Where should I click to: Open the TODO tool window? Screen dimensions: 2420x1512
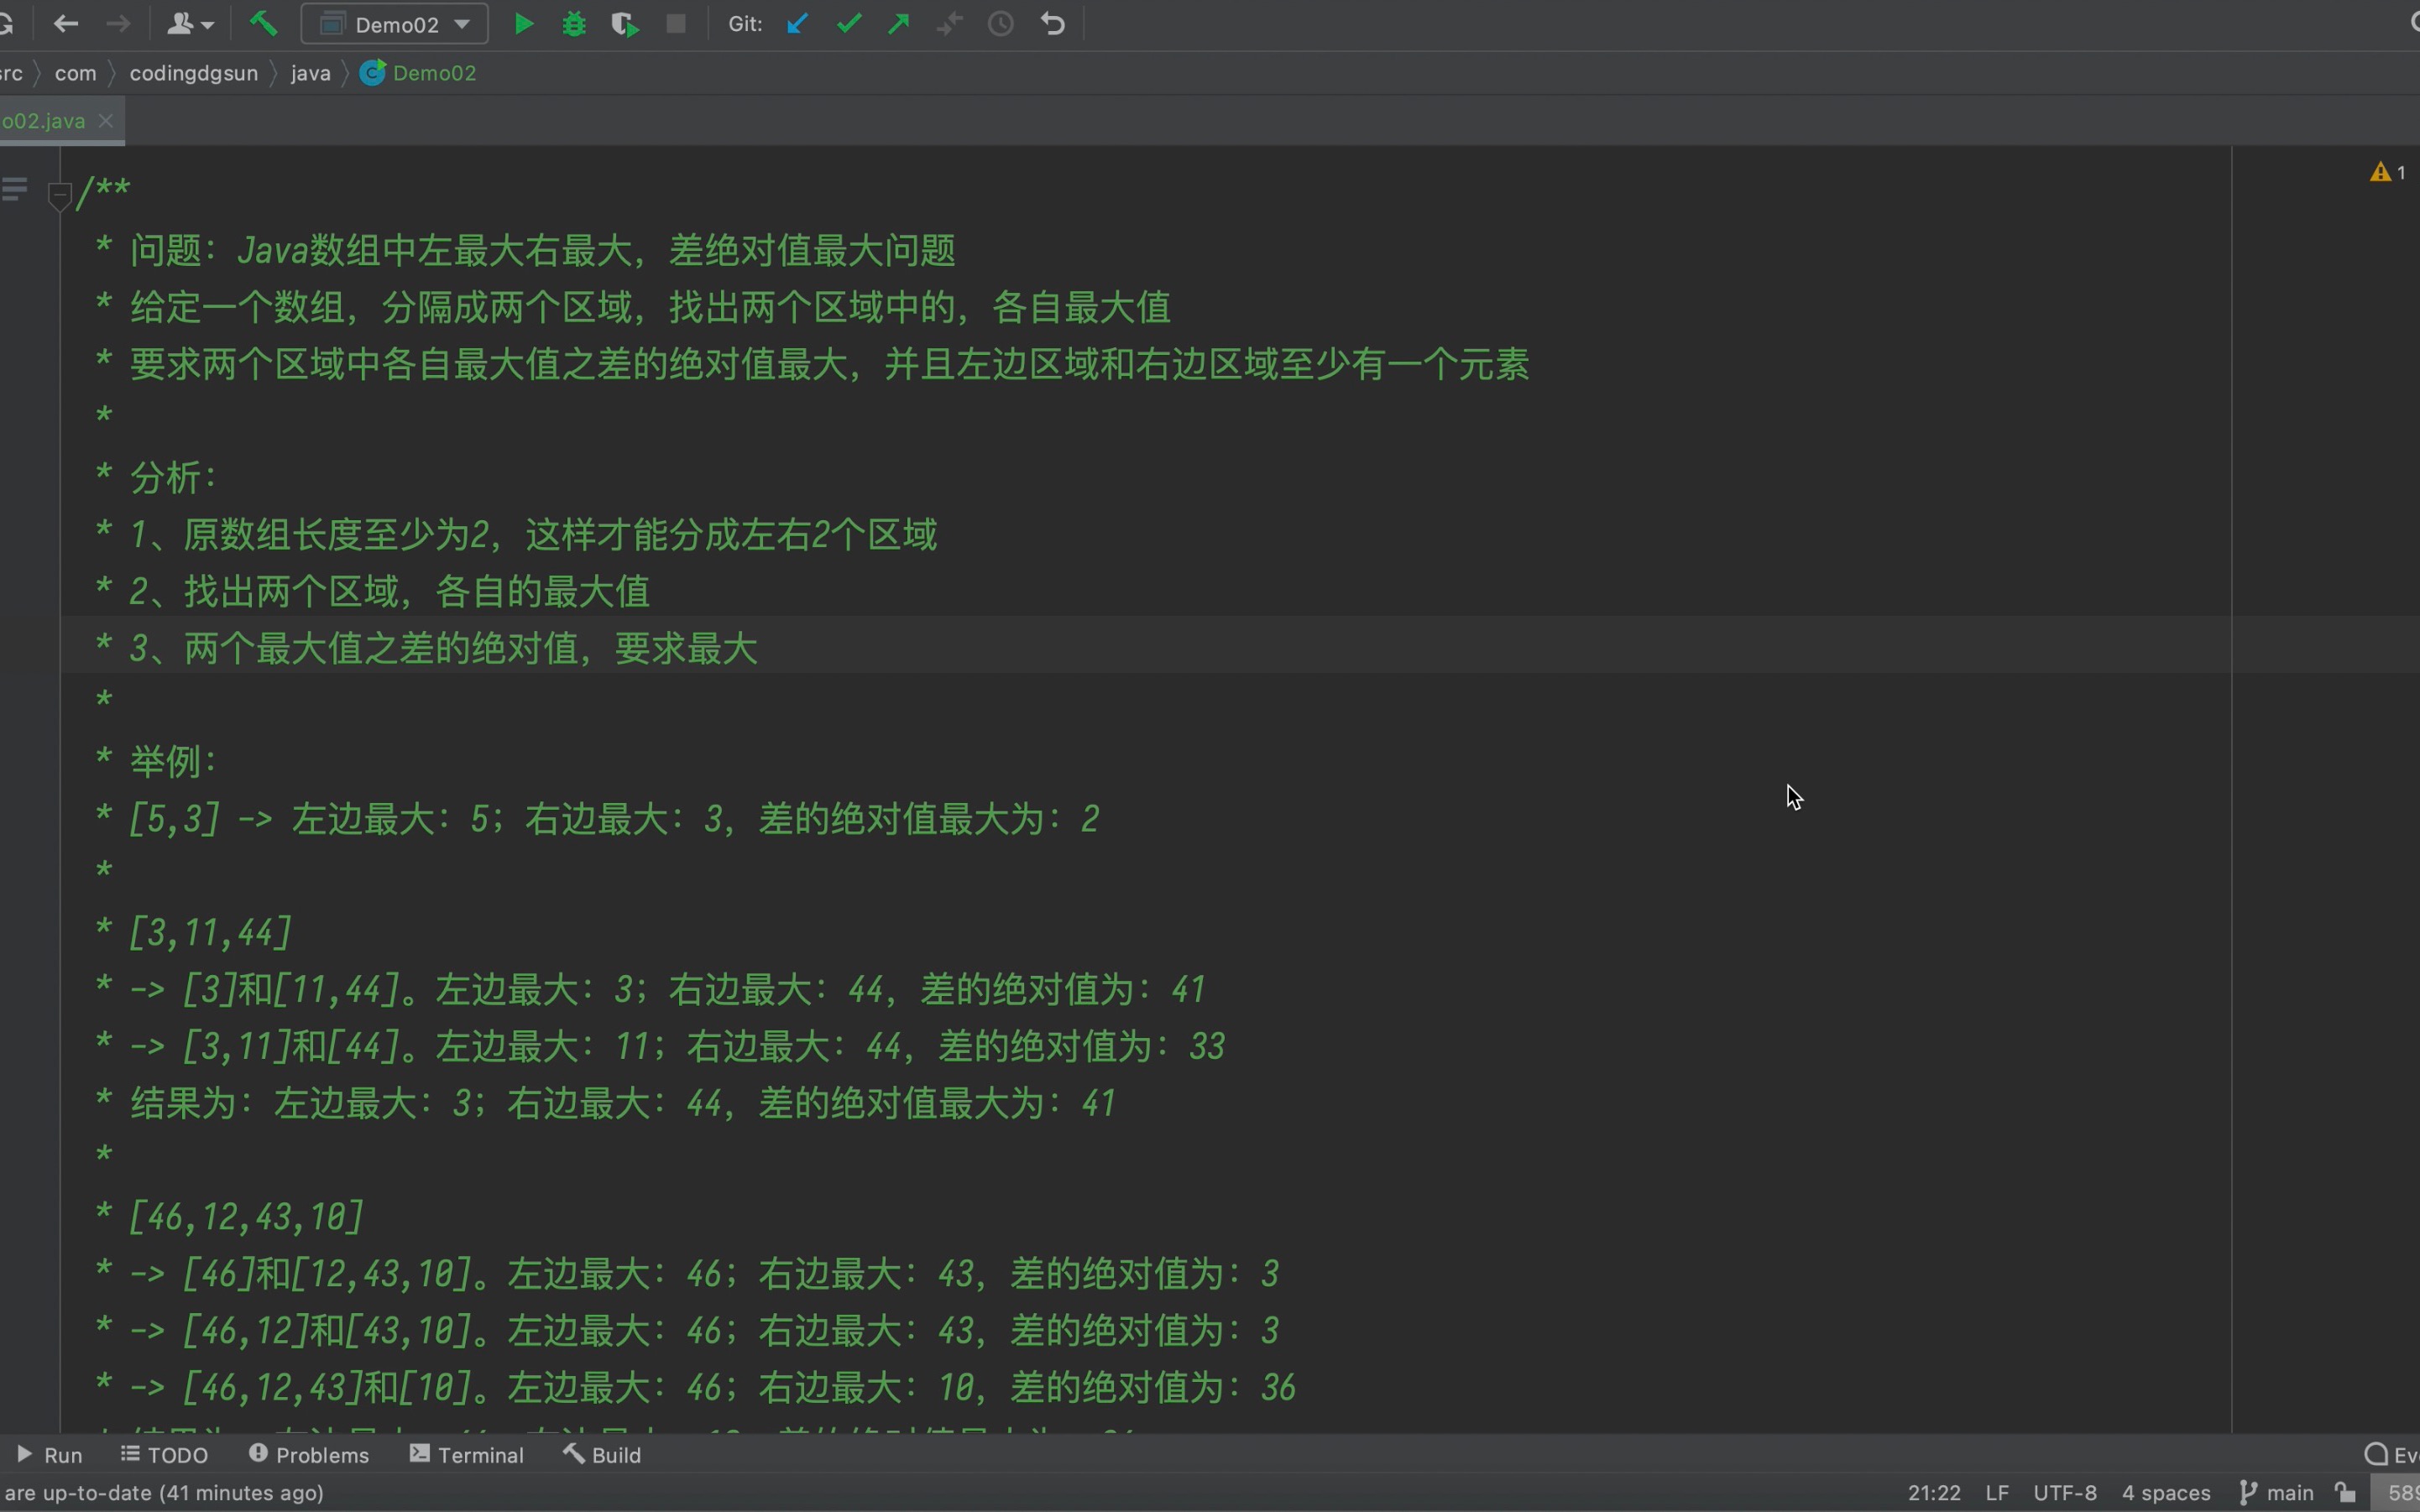[164, 1455]
